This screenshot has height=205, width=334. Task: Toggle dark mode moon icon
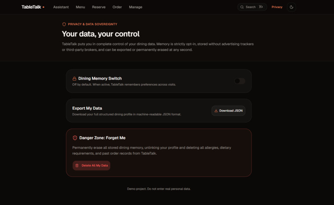pyautogui.click(x=291, y=7)
